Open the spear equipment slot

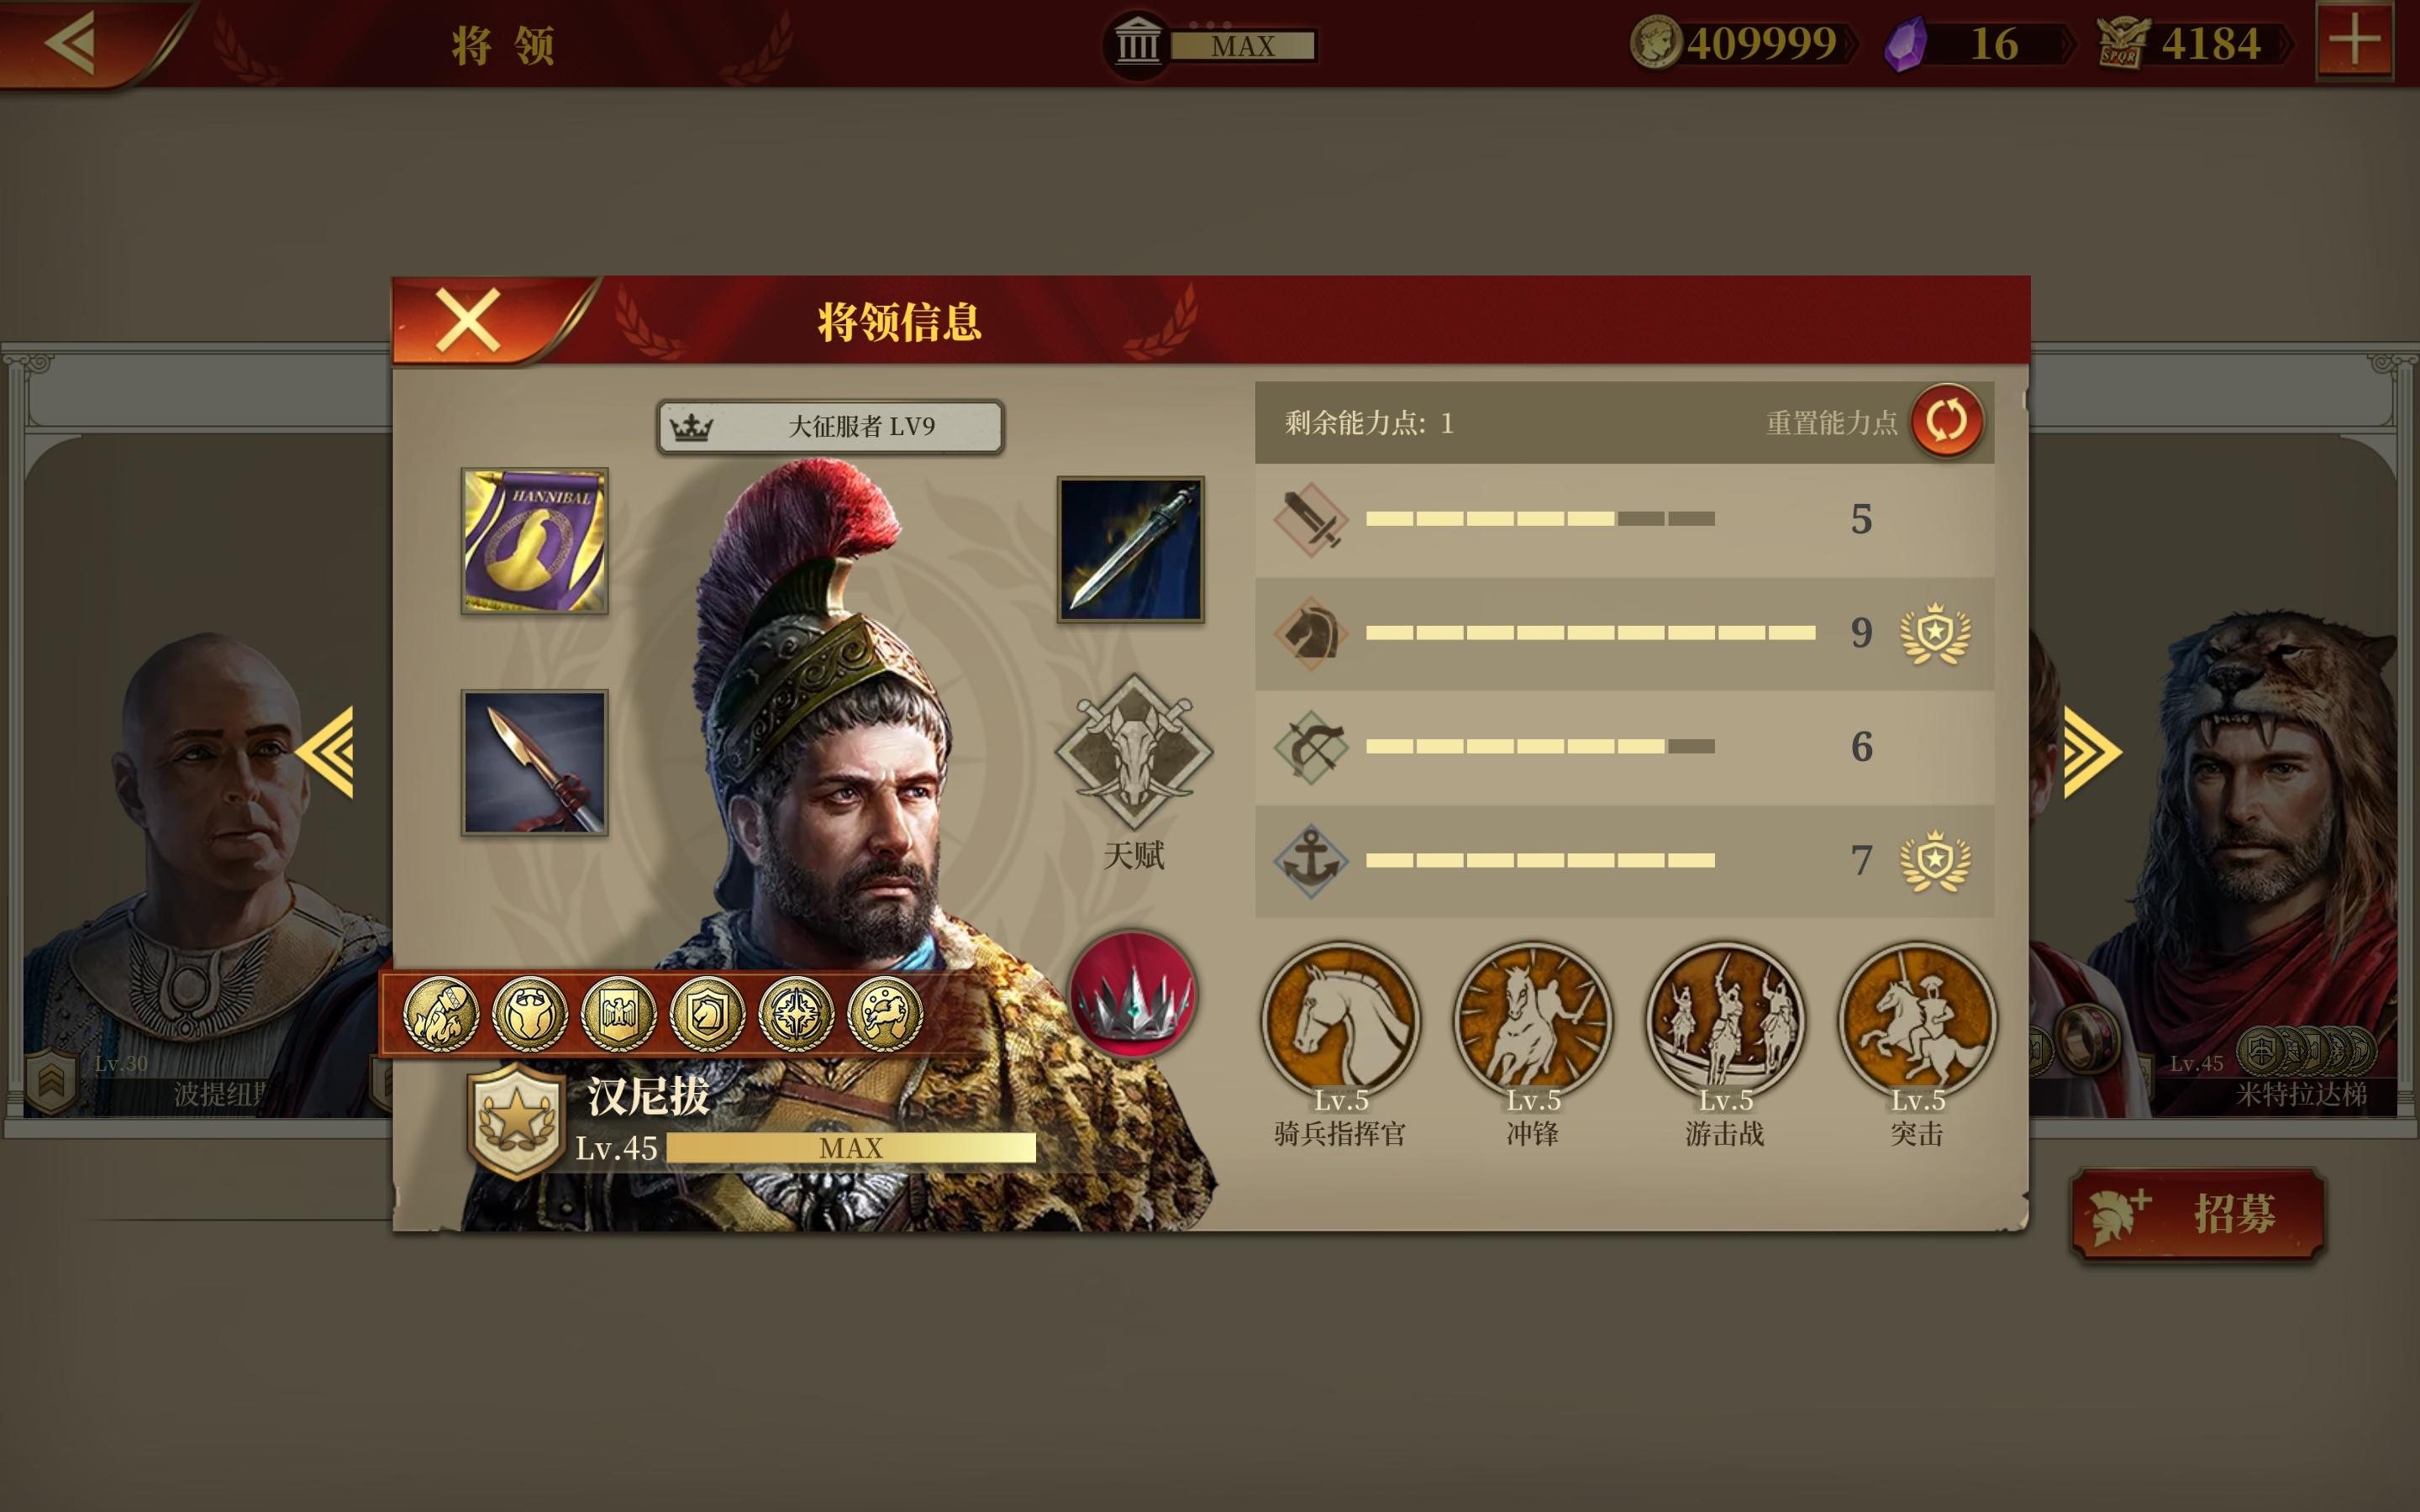(x=534, y=762)
